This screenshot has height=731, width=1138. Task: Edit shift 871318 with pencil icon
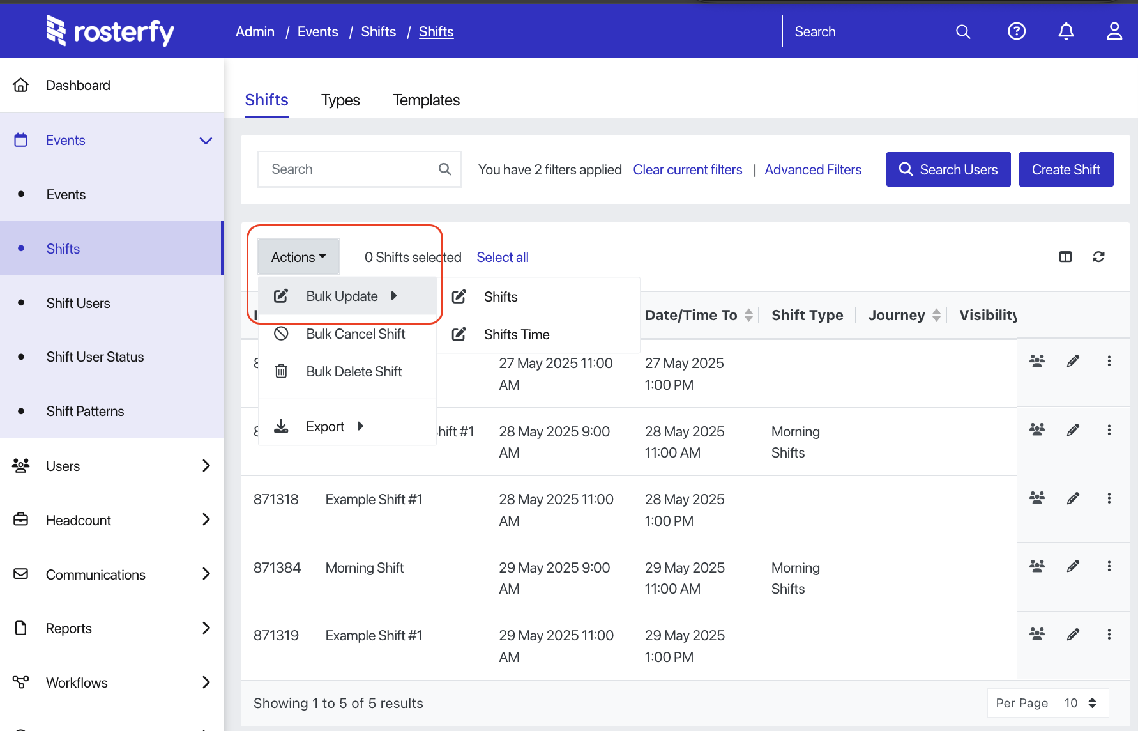(x=1073, y=498)
